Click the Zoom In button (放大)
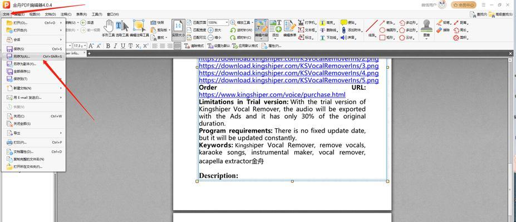516x222 pixels. click(x=214, y=30)
